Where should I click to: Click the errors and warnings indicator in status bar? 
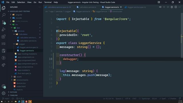(x=20, y=98)
